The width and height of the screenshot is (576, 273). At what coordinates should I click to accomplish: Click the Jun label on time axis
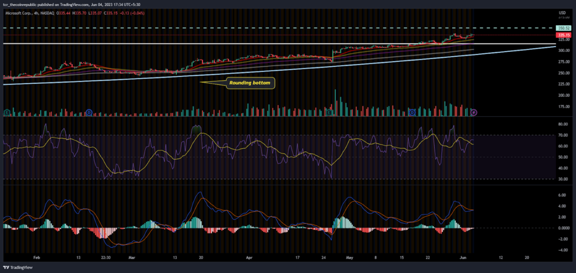tap(463, 258)
